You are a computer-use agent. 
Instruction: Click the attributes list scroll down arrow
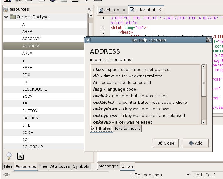(204, 122)
